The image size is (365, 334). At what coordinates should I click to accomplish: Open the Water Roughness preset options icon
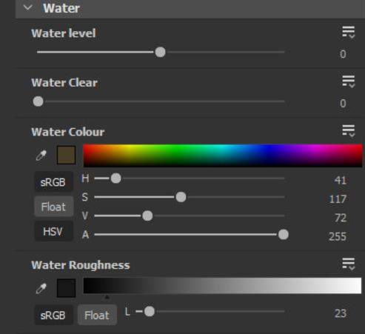[x=349, y=264]
